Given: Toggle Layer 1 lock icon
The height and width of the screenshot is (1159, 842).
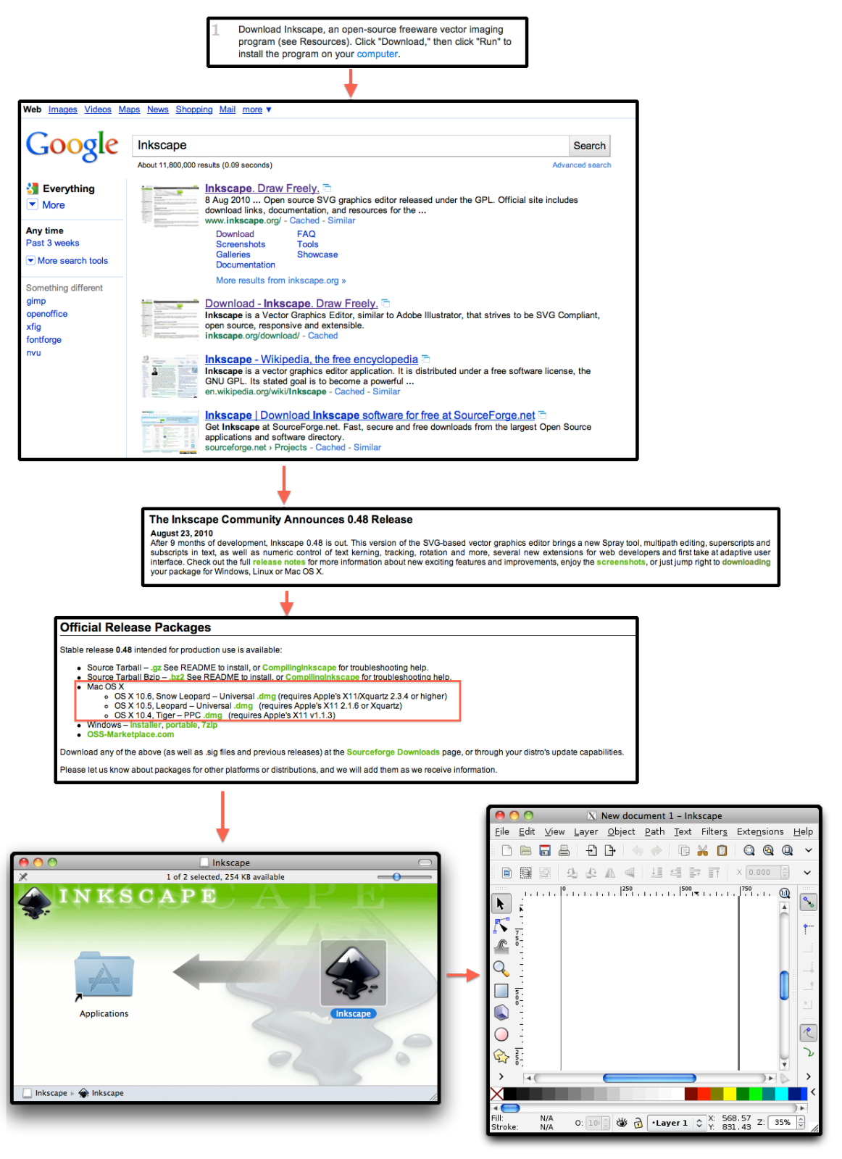Looking at the screenshot, I should (638, 1123).
